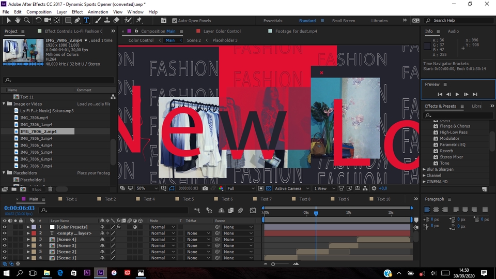496x279 pixels.
Task: Select the Clone Stamp tool
Action: 107,20
